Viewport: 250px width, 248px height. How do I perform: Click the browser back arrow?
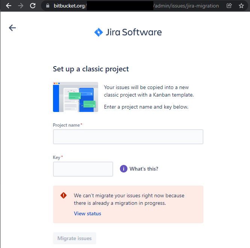(8, 6)
